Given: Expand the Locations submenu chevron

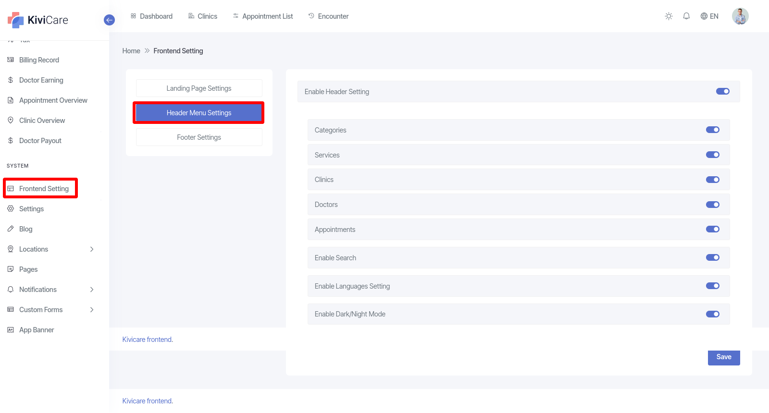Looking at the screenshot, I should pos(92,249).
